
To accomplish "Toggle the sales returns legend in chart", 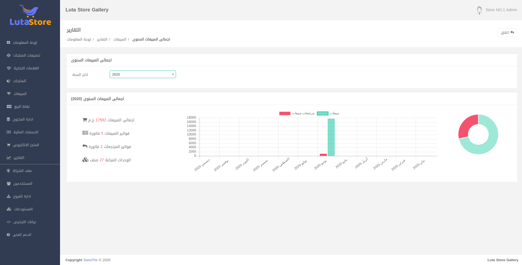I will (297, 113).
